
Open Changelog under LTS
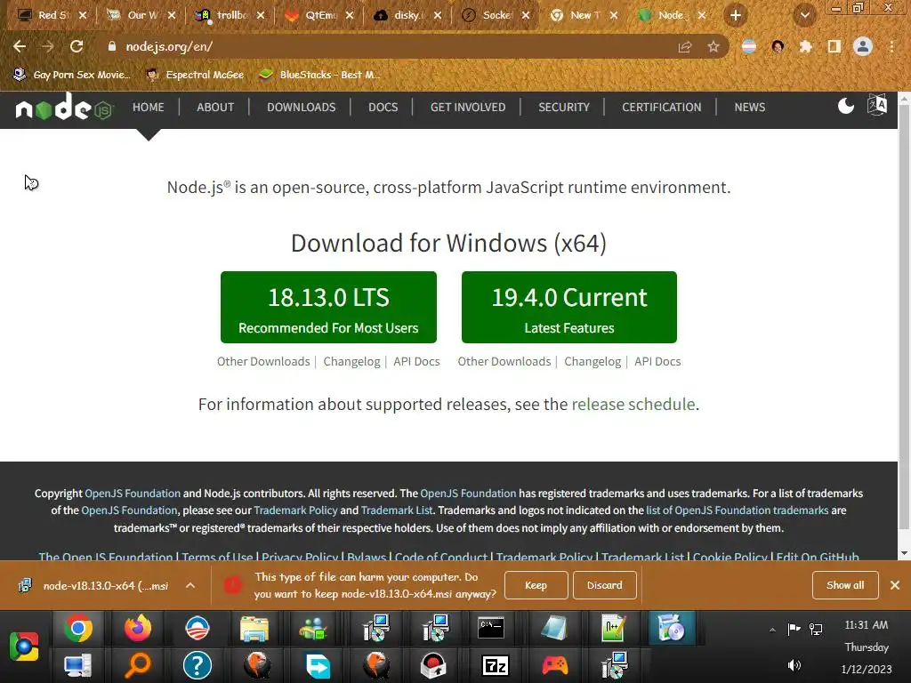[x=351, y=361]
